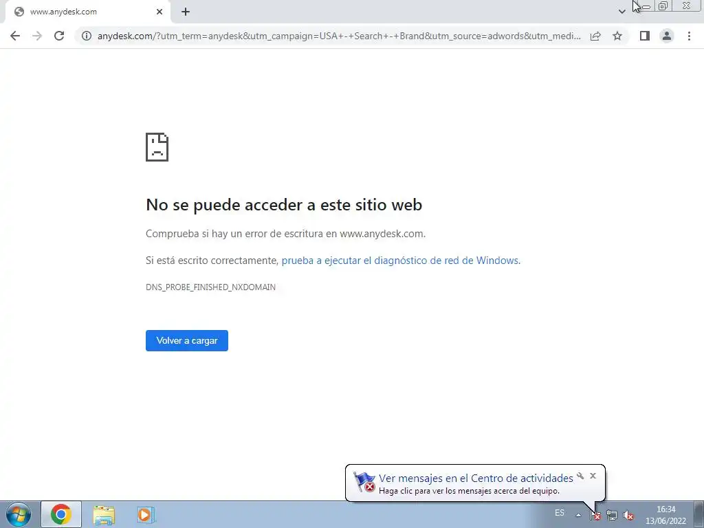Open the Action Center flag tray icon
Image resolution: width=704 pixels, height=528 pixels.
(595, 516)
